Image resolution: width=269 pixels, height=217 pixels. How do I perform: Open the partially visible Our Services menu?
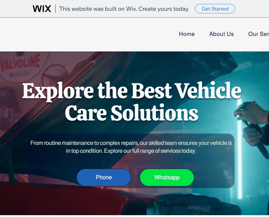(x=258, y=34)
